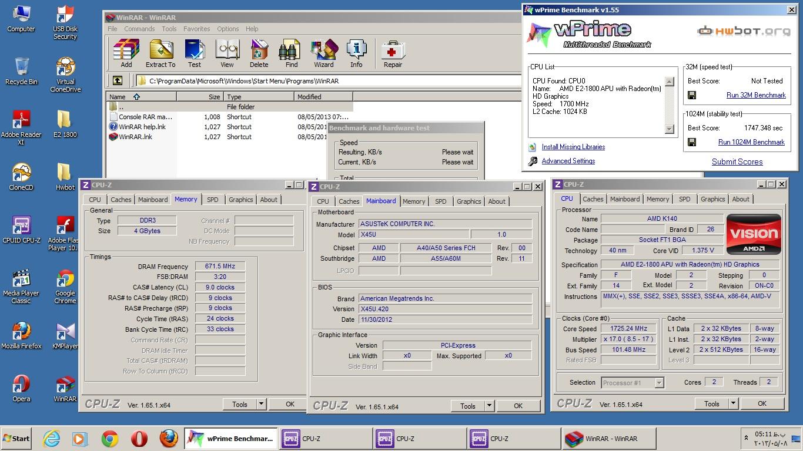Click the Start button
This screenshot has width=803, height=451.
click(x=16, y=439)
